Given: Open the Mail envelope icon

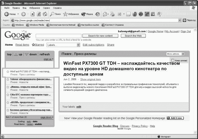Looking at the screenshot, I should click(x=105, y=14).
